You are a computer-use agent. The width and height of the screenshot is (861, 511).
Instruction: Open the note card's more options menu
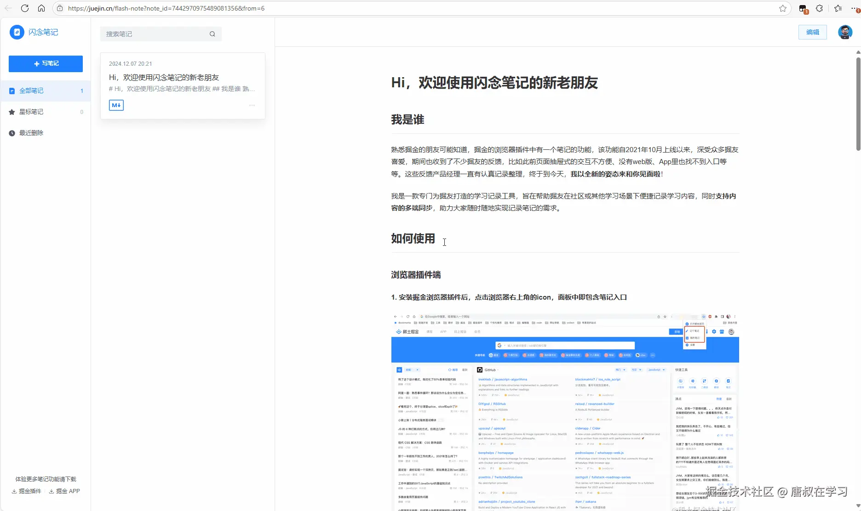click(x=251, y=105)
